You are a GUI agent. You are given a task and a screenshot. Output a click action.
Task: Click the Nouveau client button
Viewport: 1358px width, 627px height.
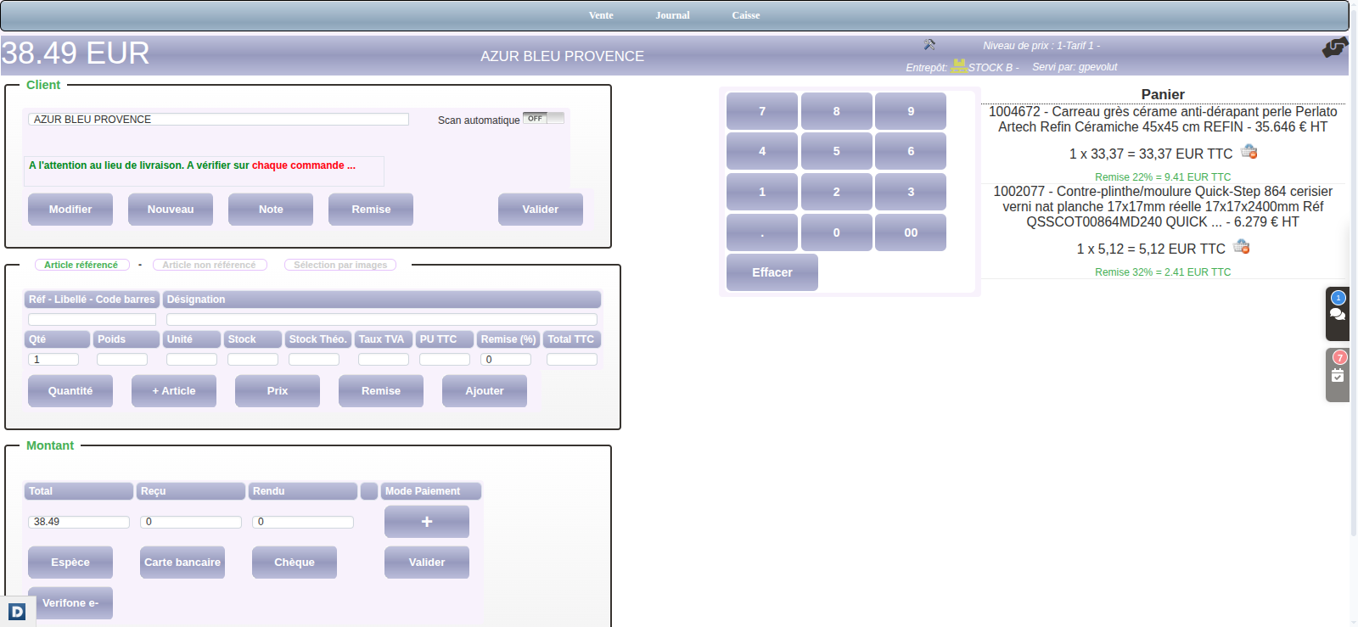[x=171, y=210]
